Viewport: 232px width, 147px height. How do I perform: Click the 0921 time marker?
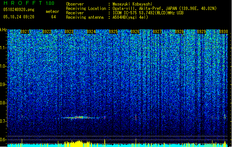(x=25, y=32)
